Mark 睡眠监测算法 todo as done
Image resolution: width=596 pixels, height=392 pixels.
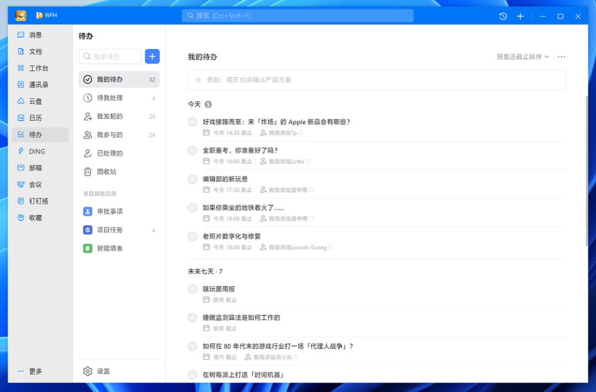(x=193, y=318)
